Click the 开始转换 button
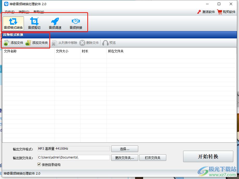Viewport: 239px width, 179px height. coord(208,156)
